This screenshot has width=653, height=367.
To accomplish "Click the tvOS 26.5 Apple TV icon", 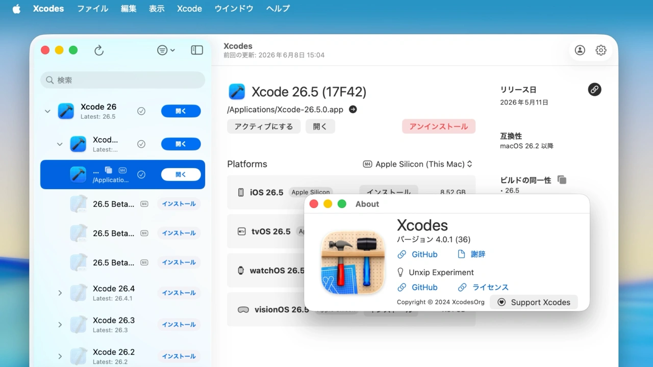I will 241,231.
